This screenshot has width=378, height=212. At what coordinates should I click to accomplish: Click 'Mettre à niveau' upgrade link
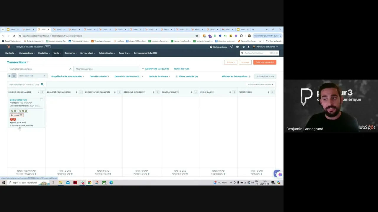(x=219, y=47)
